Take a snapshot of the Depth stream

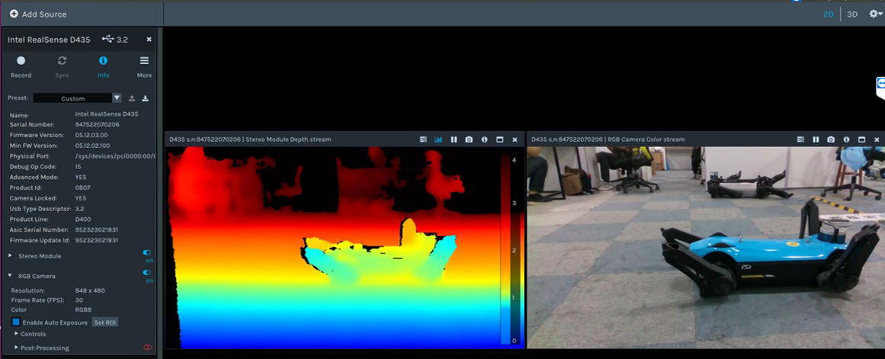click(x=469, y=139)
